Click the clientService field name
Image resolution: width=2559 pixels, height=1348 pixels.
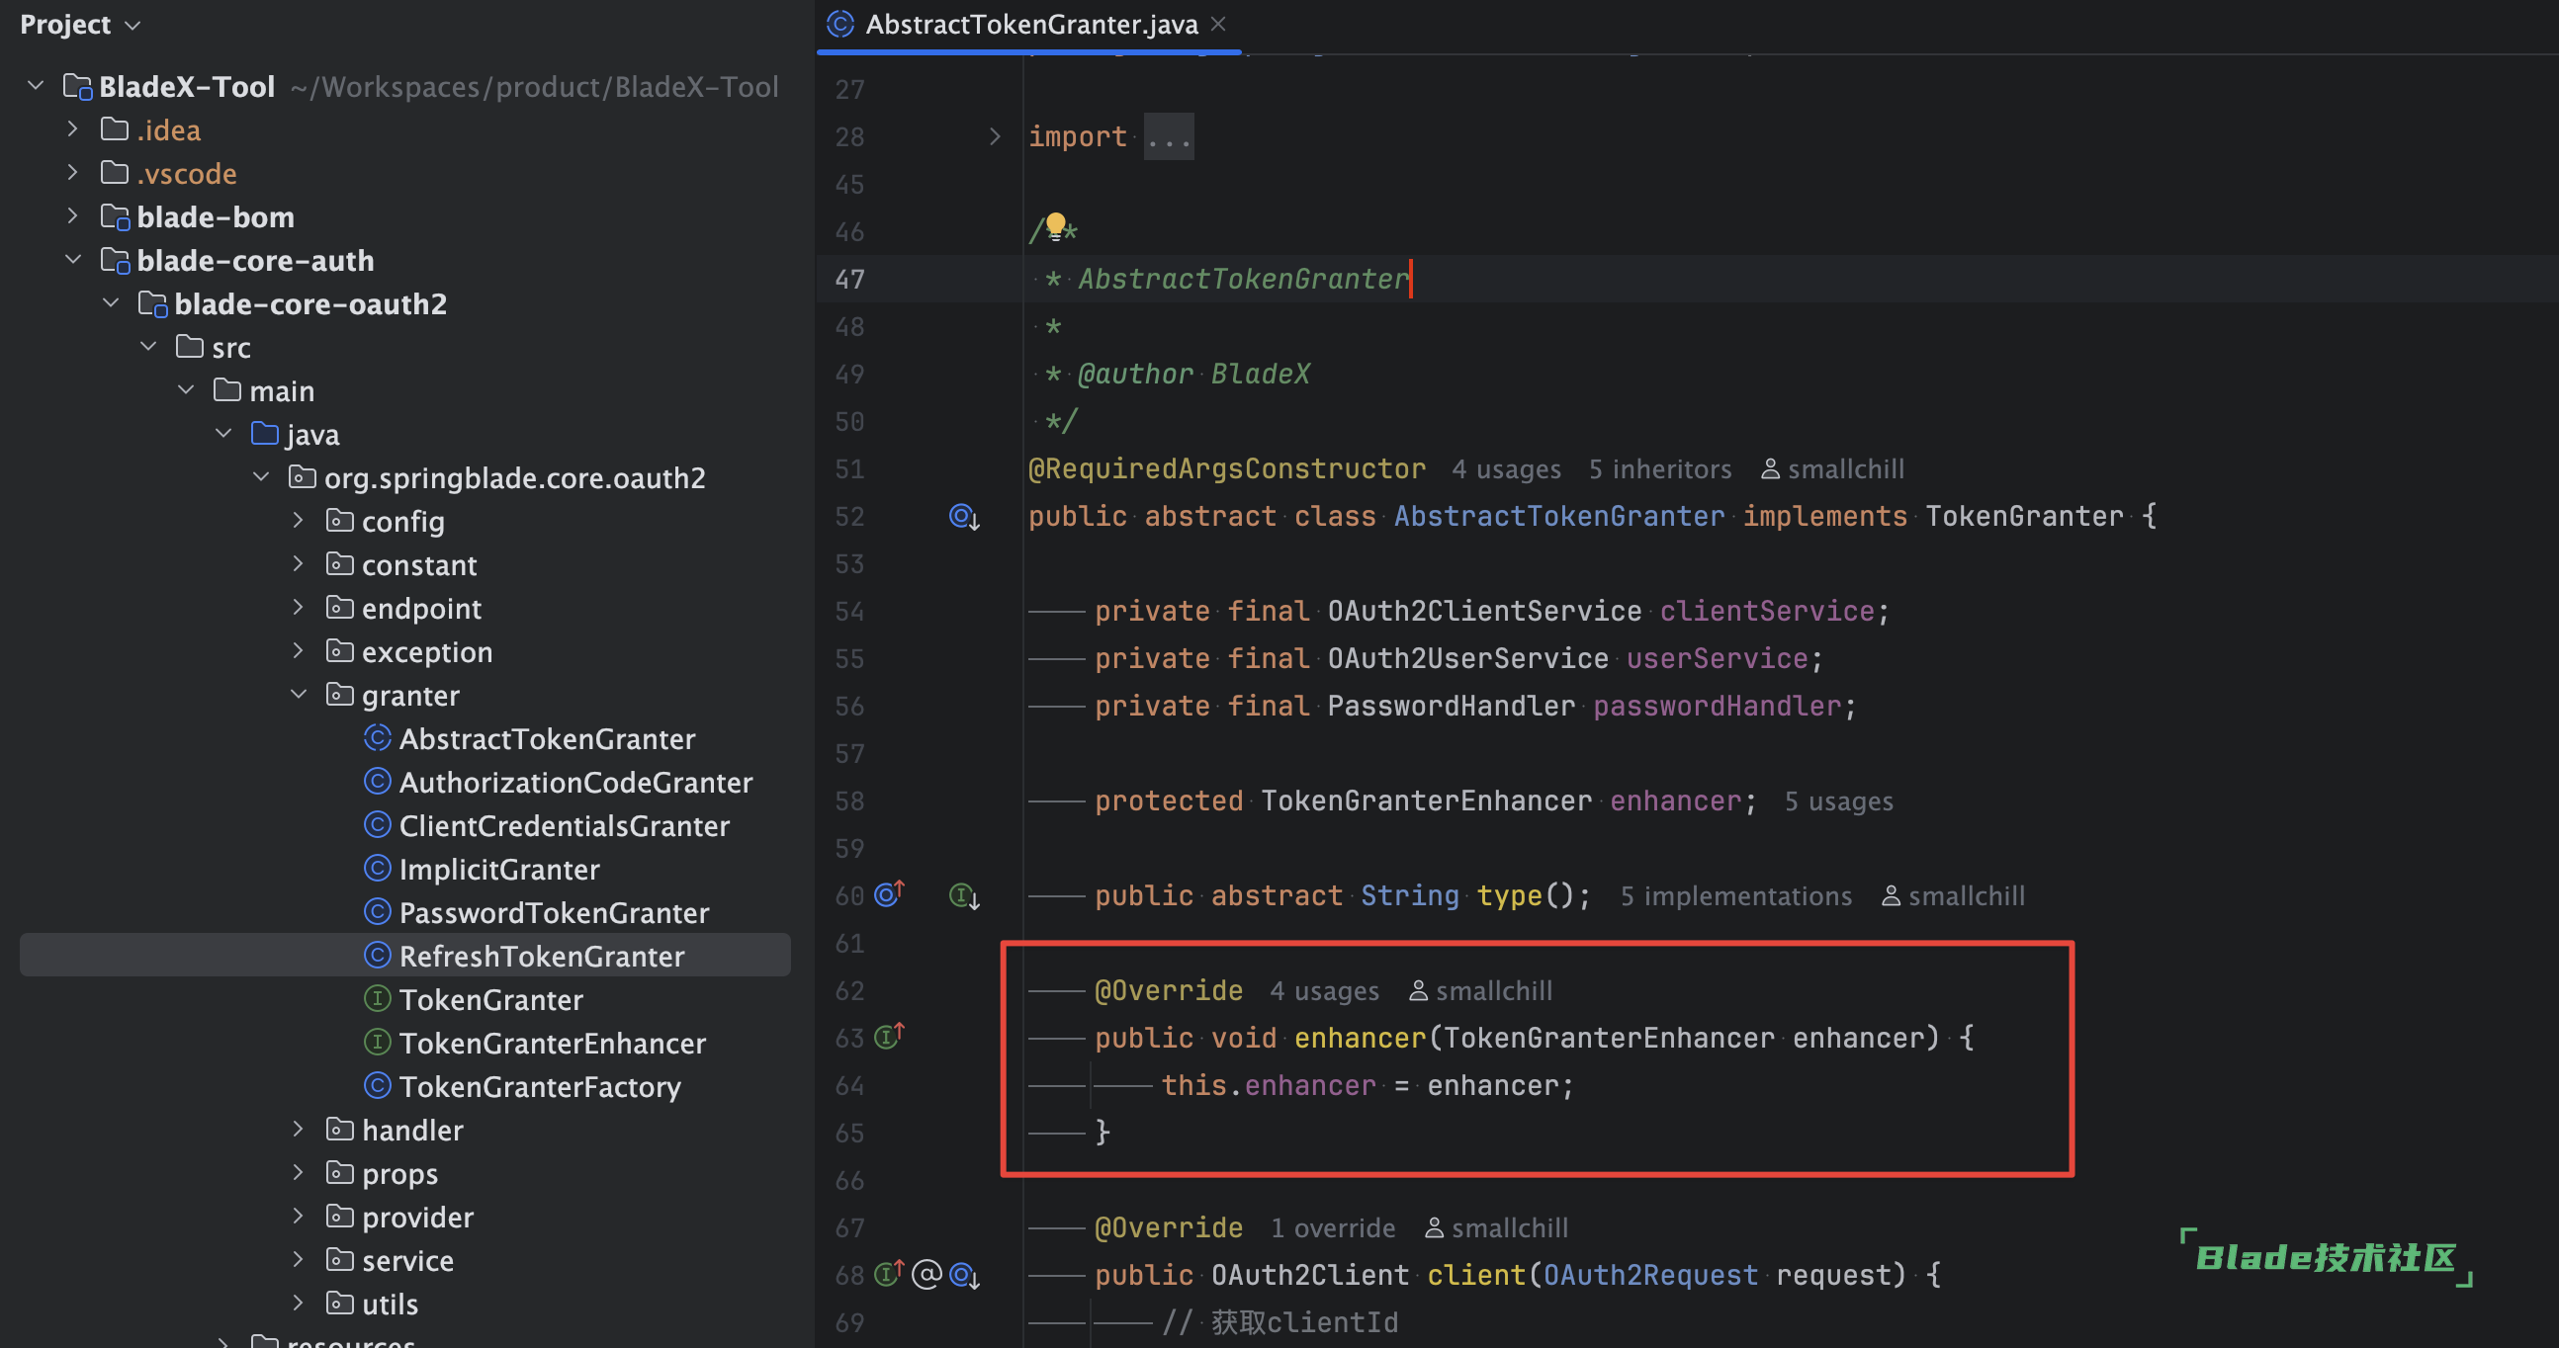coord(1766,611)
